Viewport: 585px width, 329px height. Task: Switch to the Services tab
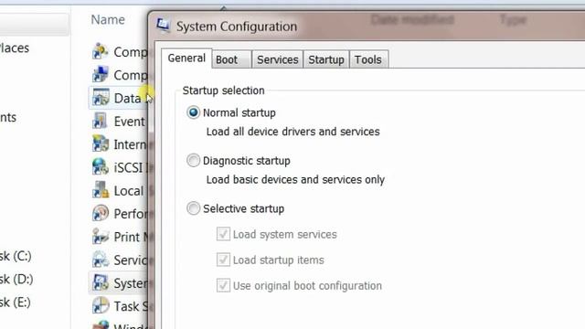(x=278, y=59)
